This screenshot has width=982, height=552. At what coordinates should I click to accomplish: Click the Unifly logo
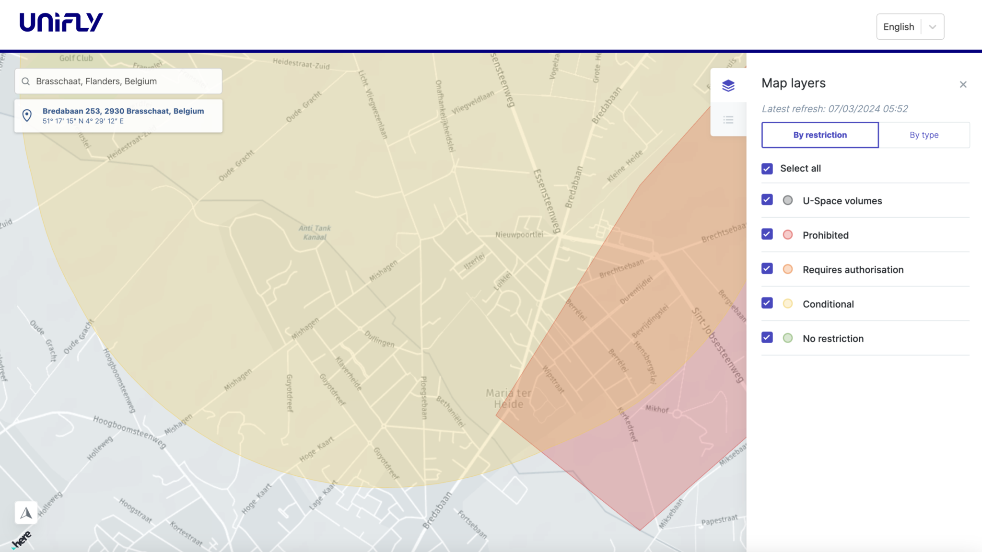[x=61, y=23]
